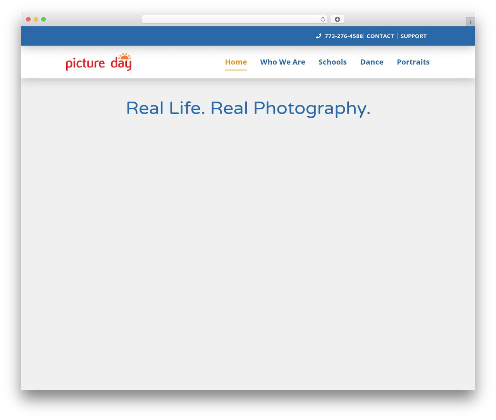496x420 pixels.
Task: Maximize window using the green button
Action: pos(43,19)
